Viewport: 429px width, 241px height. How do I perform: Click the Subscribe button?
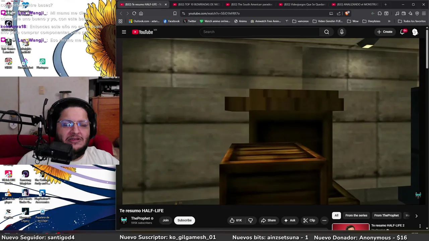point(184,220)
